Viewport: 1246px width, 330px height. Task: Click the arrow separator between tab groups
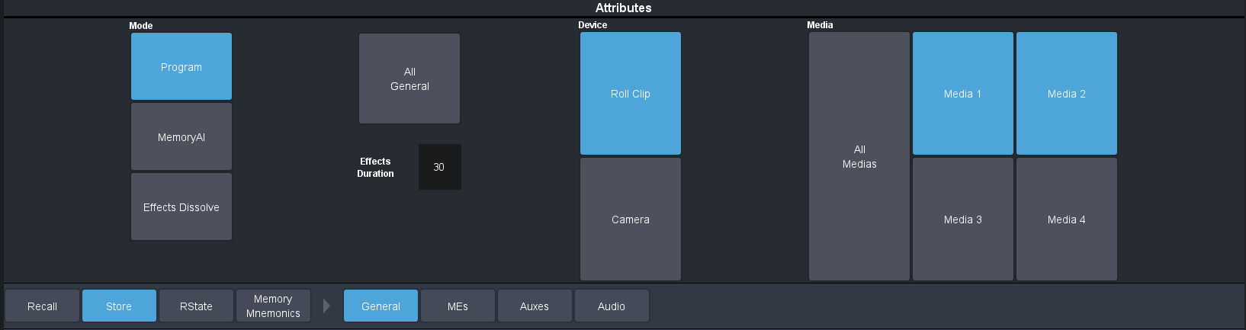(326, 306)
